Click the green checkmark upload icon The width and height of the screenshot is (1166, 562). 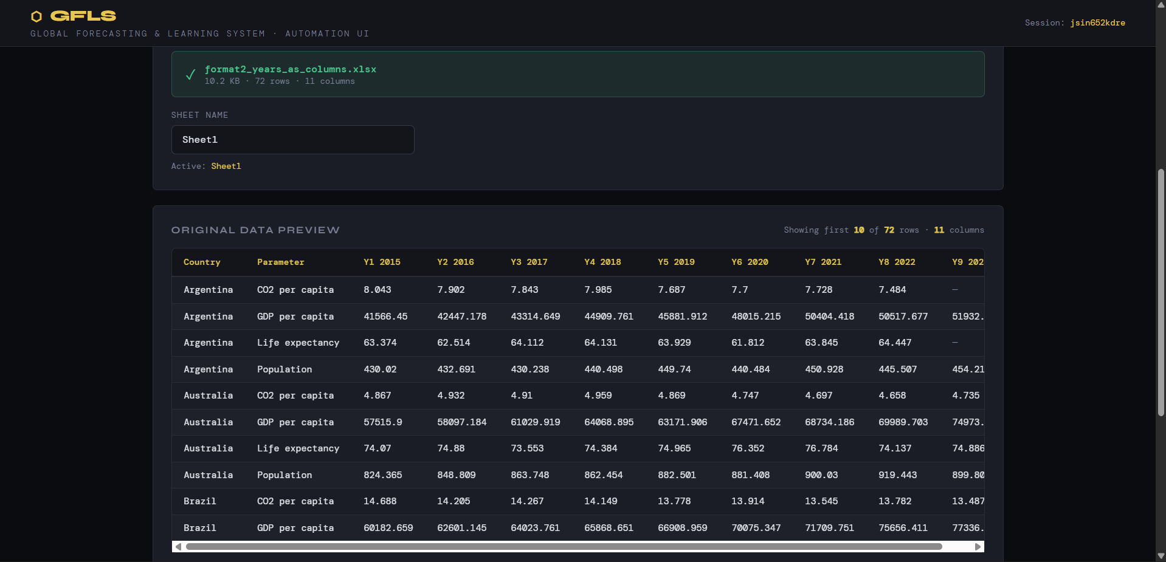tap(190, 75)
